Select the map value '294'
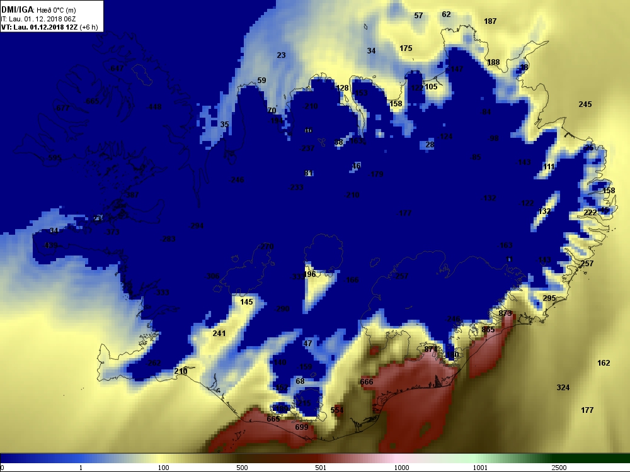This screenshot has height=472, width=630. (x=197, y=226)
